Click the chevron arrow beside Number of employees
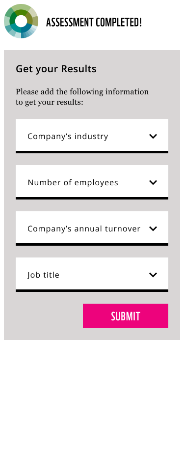Screen dimensions: 184x456 coord(153,182)
